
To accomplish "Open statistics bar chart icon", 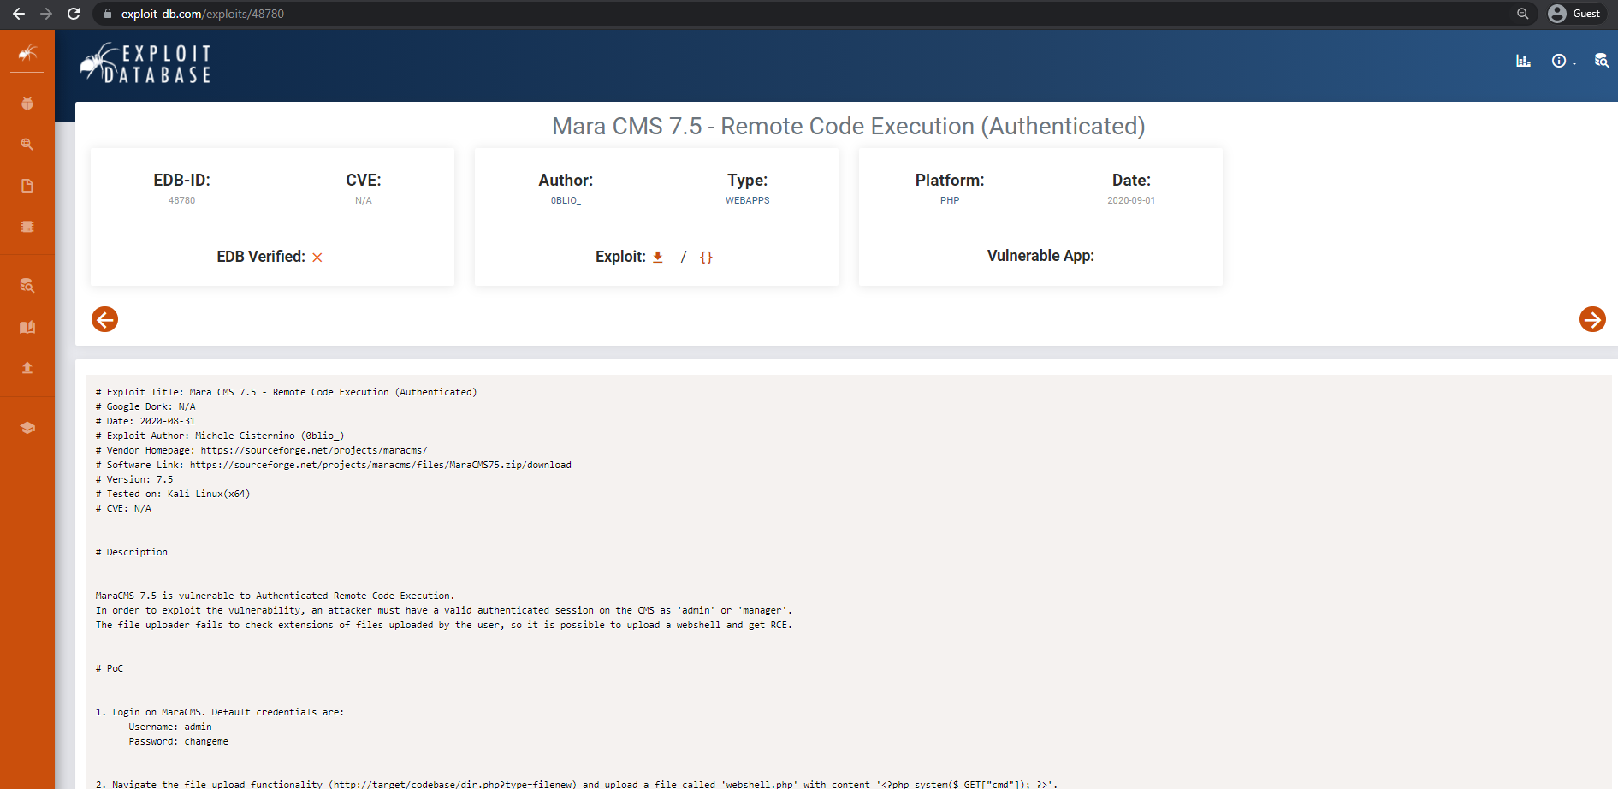I will (x=1523, y=61).
